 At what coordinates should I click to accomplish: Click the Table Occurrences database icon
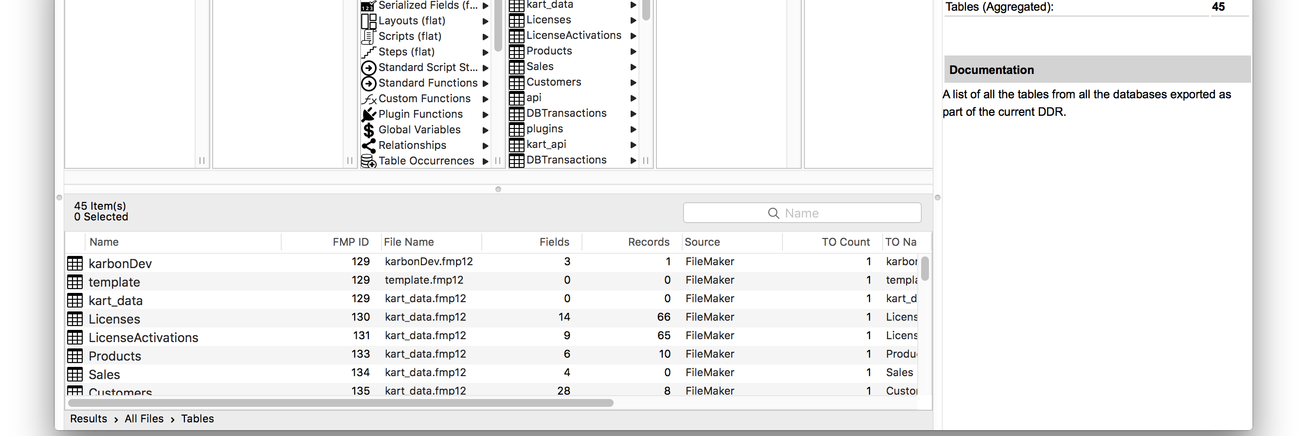pyautogui.click(x=368, y=162)
